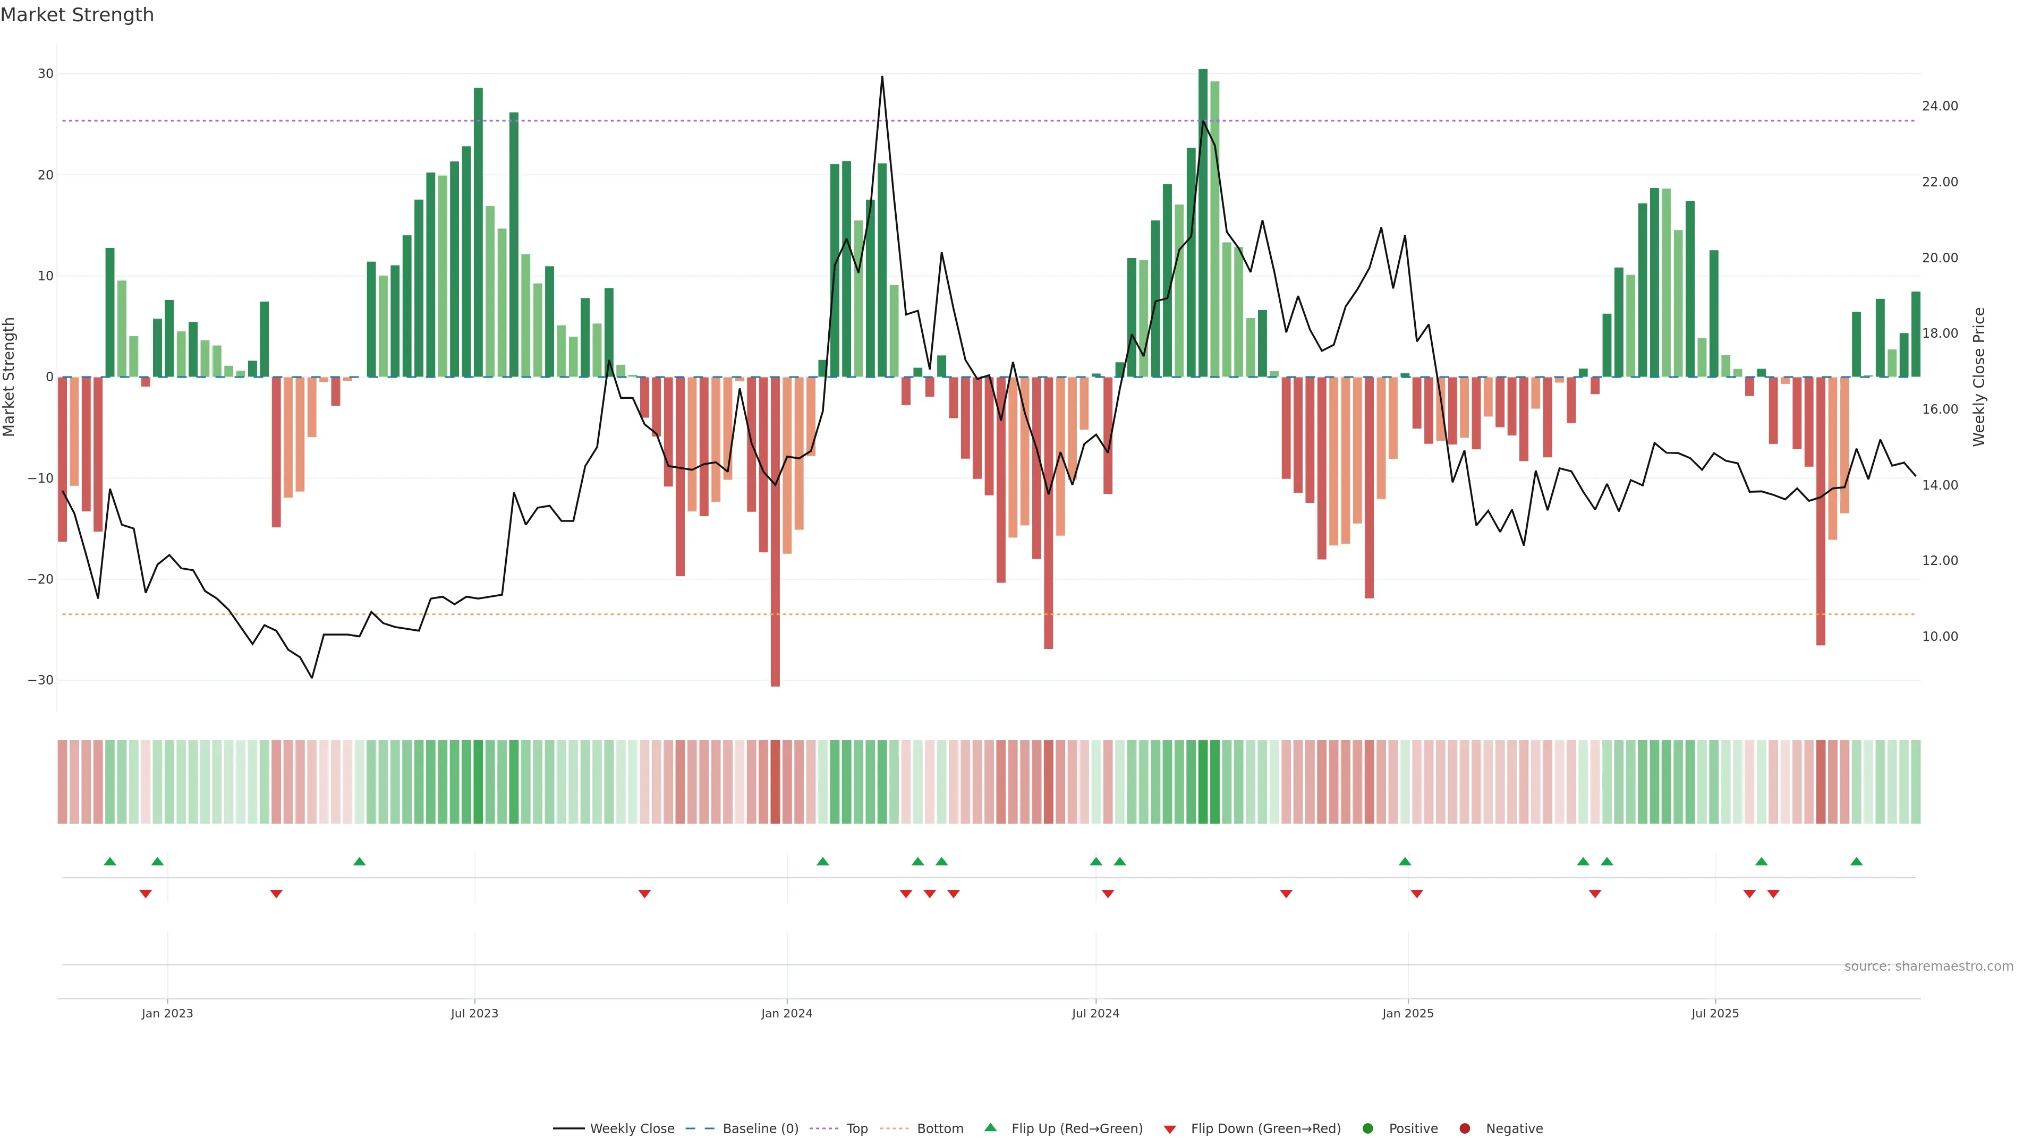Screen dimensions: 2040x1147
Task: Click the Negative red circle legend icon
Action: [1464, 1129]
